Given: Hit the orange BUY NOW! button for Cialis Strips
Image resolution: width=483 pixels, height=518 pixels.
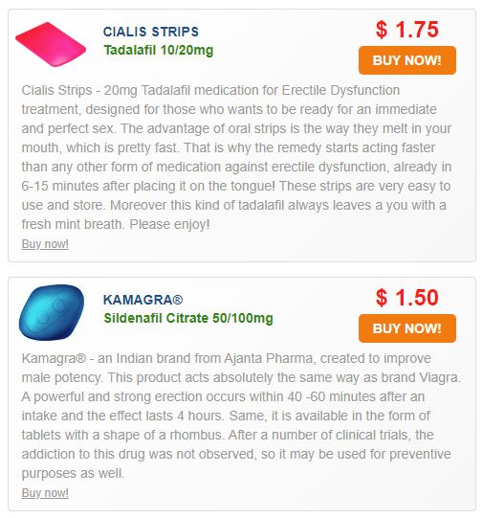Looking at the screenshot, I should click(407, 60).
